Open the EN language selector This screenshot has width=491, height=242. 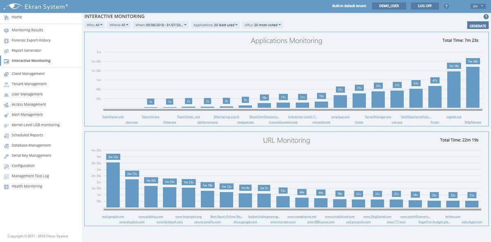tap(477, 6)
